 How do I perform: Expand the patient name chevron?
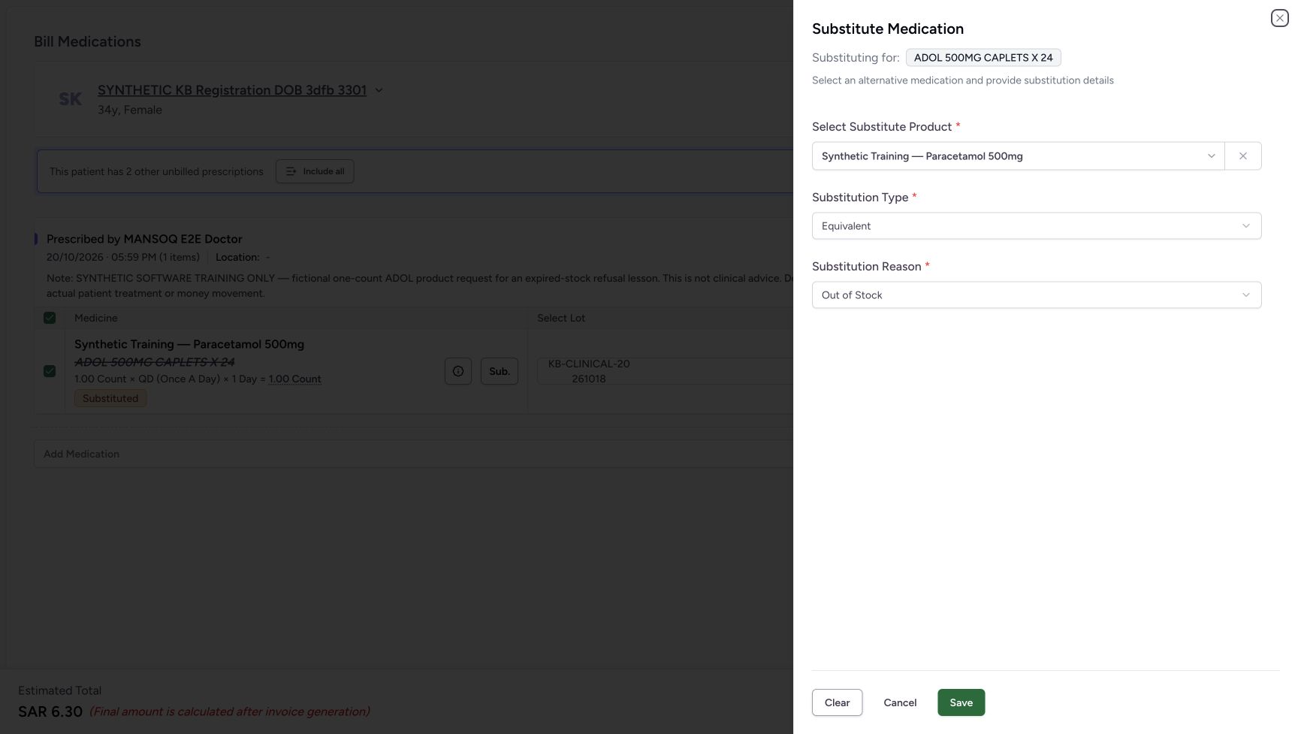click(379, 90)
